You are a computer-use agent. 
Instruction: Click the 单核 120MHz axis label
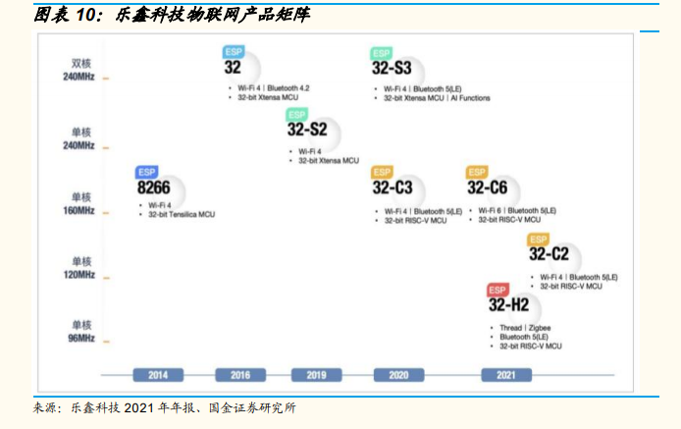(79, 268)
